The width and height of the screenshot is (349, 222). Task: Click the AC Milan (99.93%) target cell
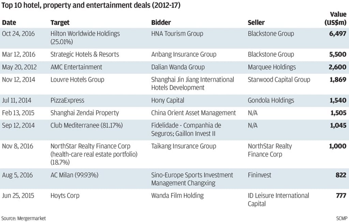[x=74, y=175]
